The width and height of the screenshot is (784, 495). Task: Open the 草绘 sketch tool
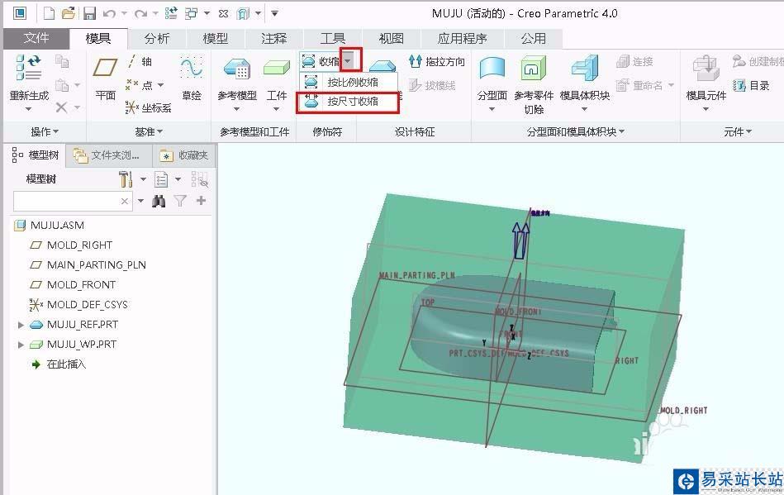[192, 77]
